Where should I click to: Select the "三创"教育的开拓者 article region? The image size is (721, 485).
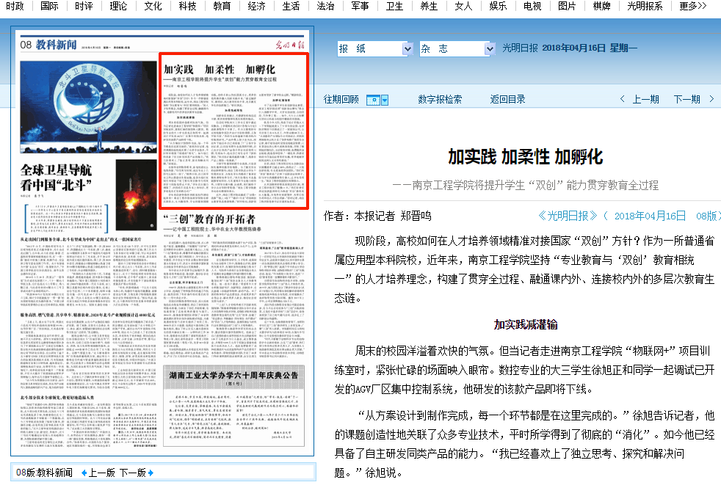pos(235,293)
